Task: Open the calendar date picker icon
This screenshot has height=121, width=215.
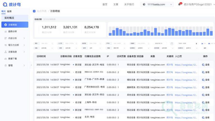Action: tap(172, 44)
